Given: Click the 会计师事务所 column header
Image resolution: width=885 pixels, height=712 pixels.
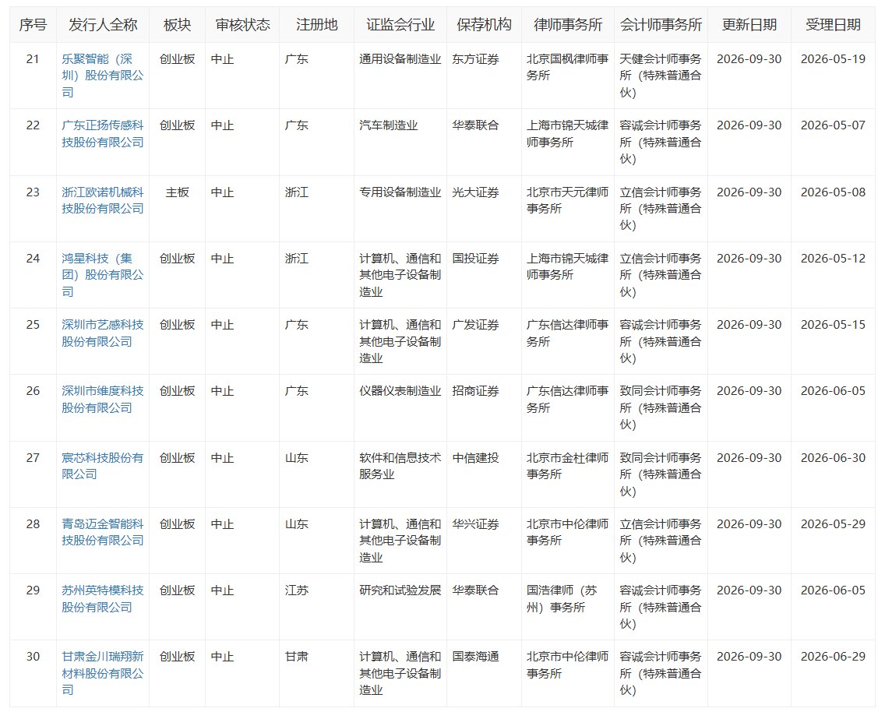Looking at the screenshot, I should tap(661, 25).
